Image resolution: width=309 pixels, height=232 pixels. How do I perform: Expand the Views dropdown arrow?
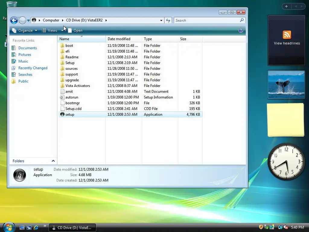click(62, 31)
